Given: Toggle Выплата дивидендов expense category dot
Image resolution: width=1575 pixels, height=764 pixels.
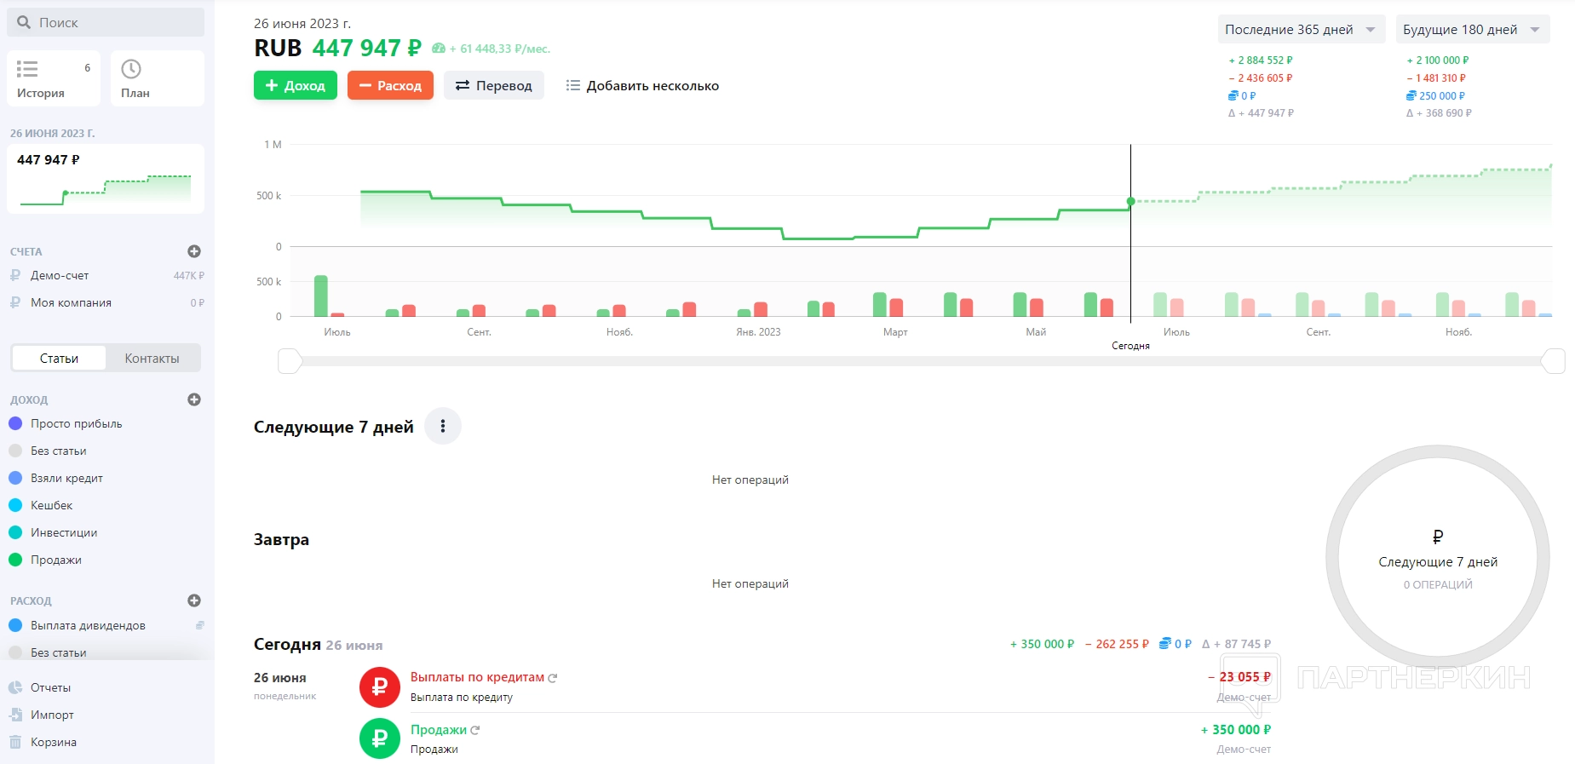Looking at the screenshot, I should 15,625.
